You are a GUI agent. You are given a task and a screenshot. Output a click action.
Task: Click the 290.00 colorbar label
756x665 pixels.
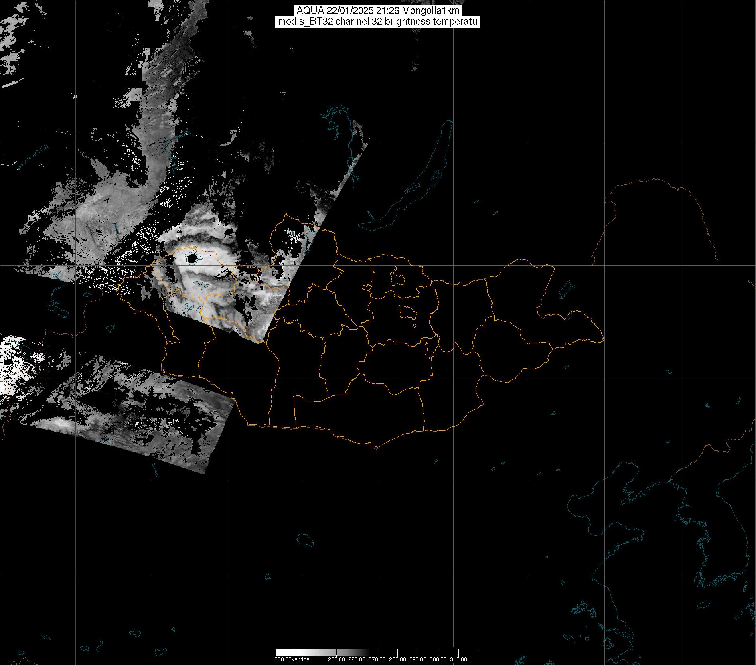click(x=418, y=659)
